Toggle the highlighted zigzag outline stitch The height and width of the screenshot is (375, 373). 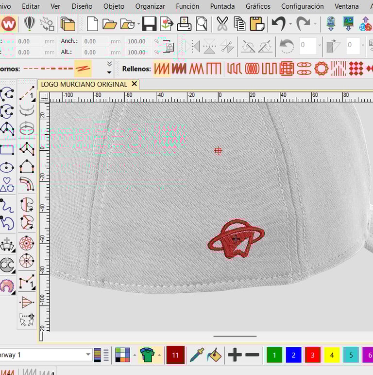click(83, 69)
